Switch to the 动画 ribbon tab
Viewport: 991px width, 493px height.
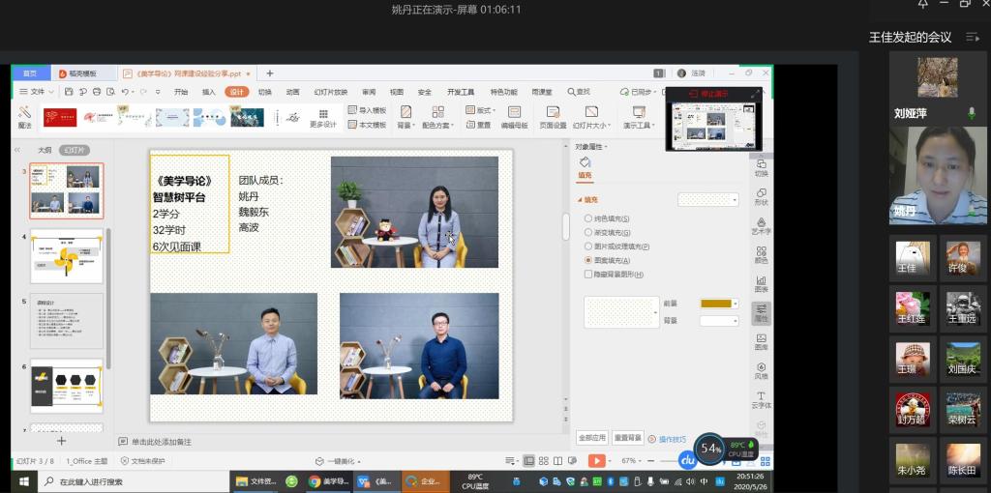[x=292, y=92]
